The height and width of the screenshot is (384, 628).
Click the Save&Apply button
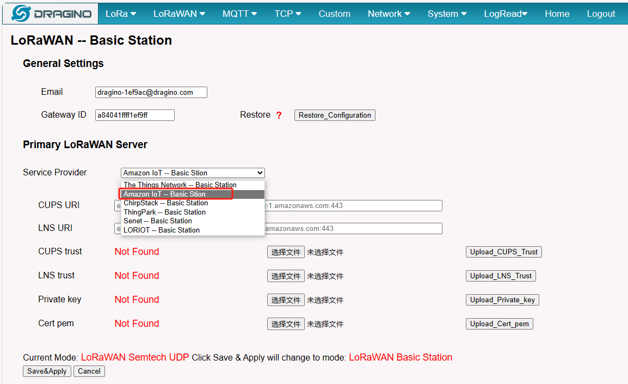[47, 371]
